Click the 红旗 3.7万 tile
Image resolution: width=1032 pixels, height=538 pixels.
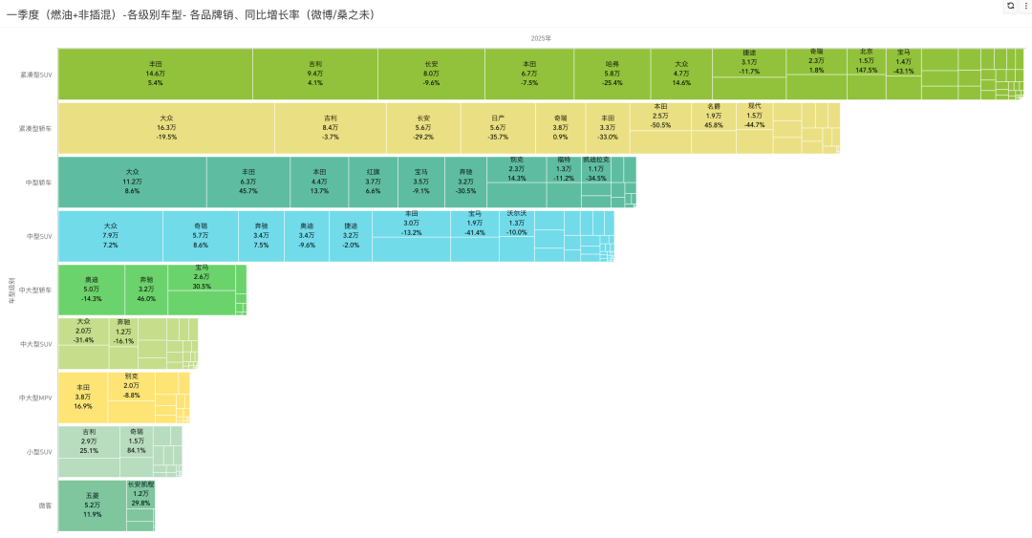[x=374, y=182]
